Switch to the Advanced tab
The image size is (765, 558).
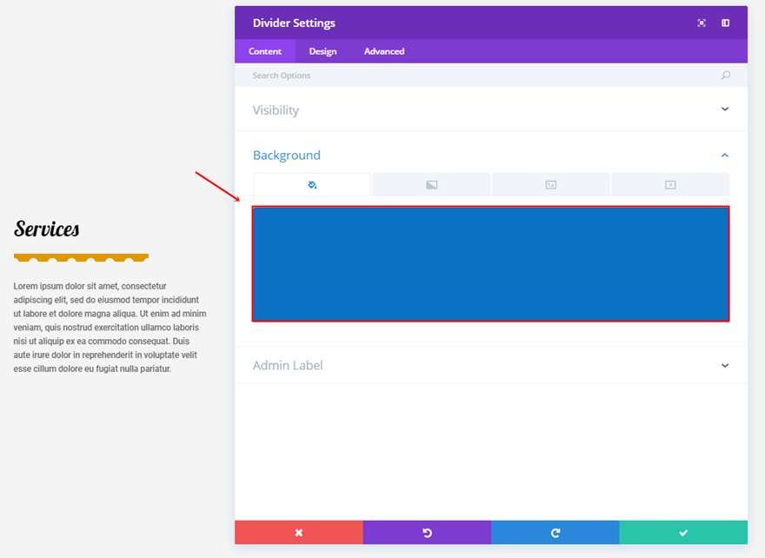(x=384, y=51)
